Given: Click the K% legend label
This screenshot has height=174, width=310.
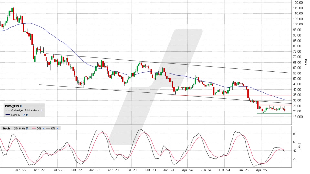Looking at the screenshot, I should 53,128.
